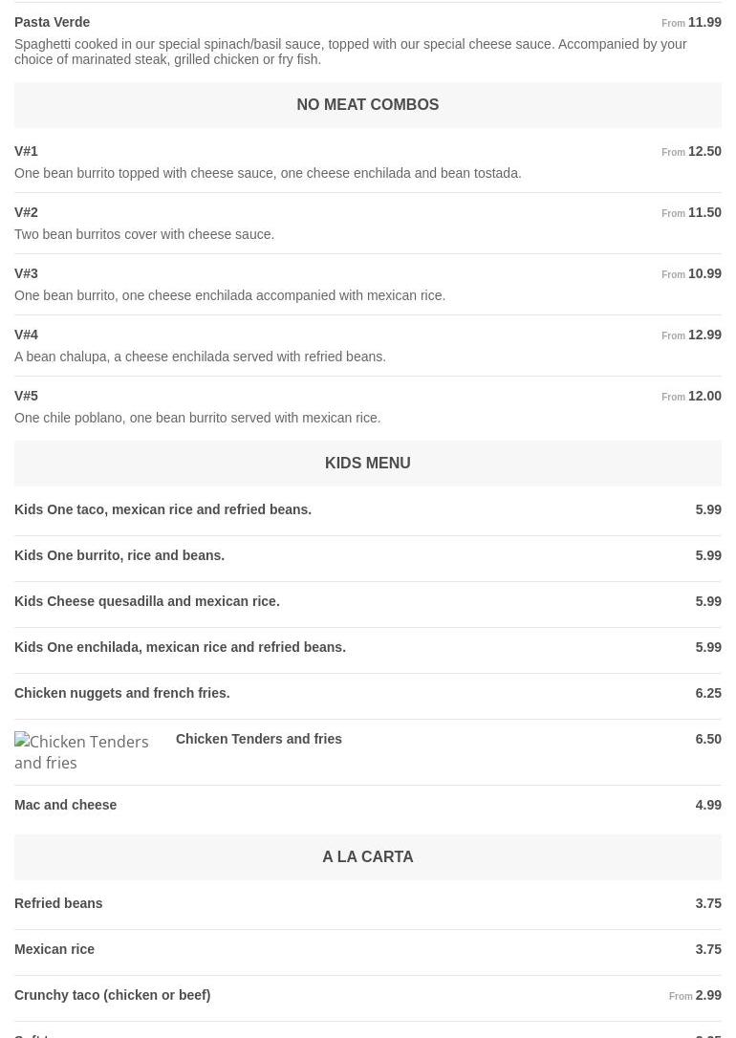Viewport: 736px width, 1038px height.
Task: Open Crunchy taco (chicken or beef) item
Action: pos(113,995)
